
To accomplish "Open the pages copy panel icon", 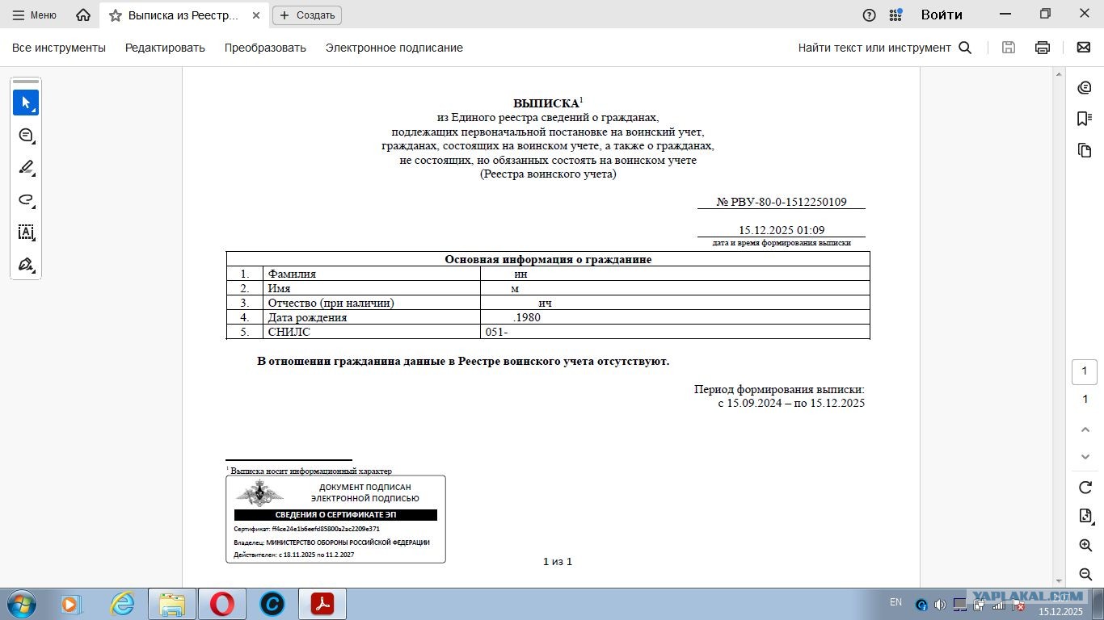I will [x=1085, y=150].
